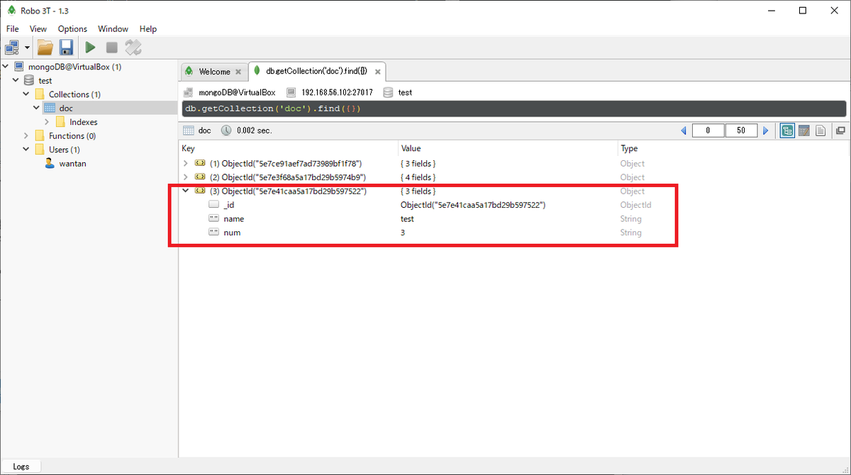Click the mongoDB@VirtualBox server icon in tree
This screenshot has width=851, height=475.
(19, 67)
